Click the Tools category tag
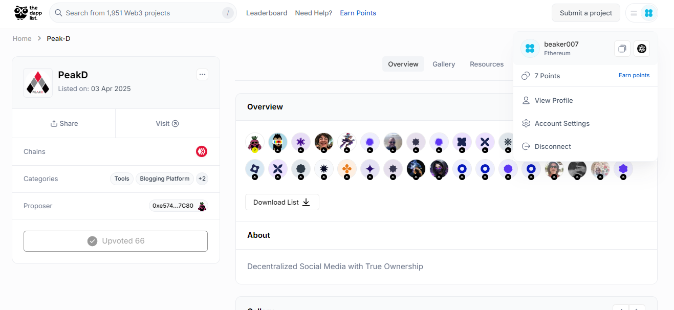 pyautogui.click(x=122, y=179)
